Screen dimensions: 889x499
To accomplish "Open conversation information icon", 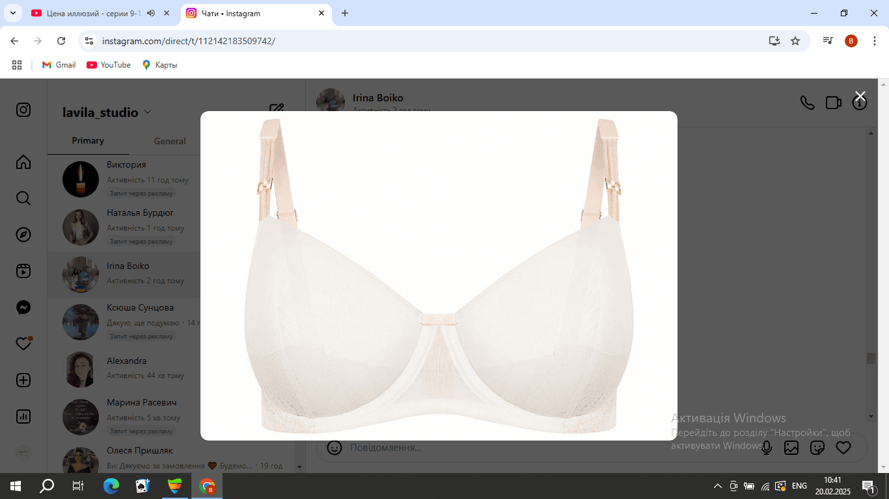I will pos(860,103).
